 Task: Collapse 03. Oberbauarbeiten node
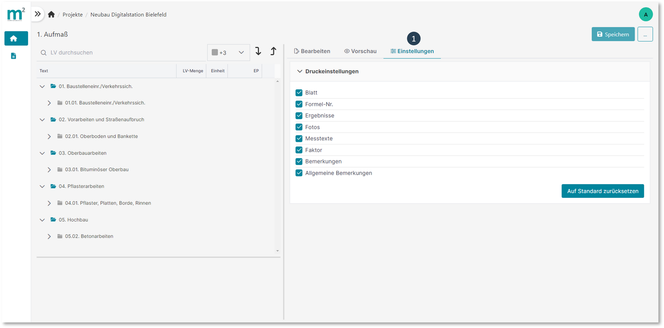(42, 153)
